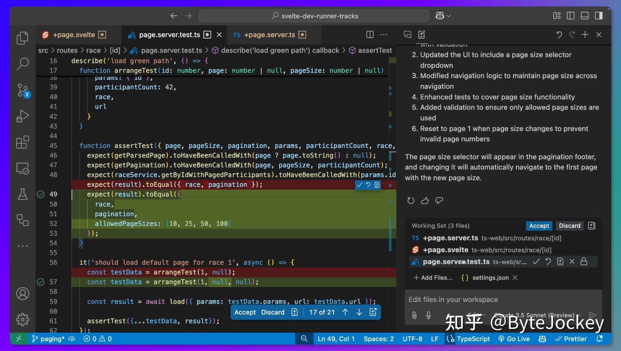The height and width of the screenshot is (351, 621).
Task: Open the assertTest breadcrumb dropdown
Action: pyautogui.click(x=375, y=50)
